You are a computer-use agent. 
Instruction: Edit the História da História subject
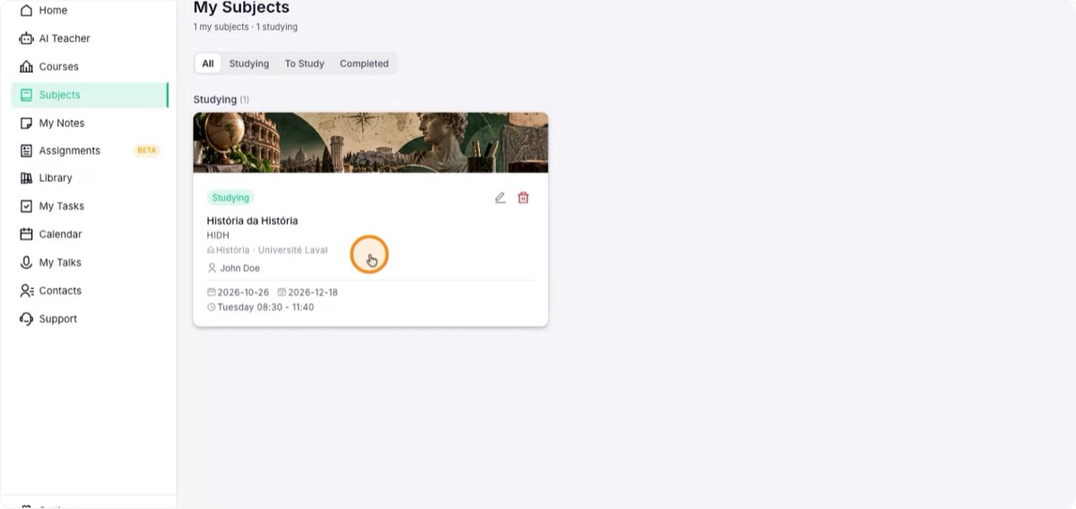pos(500,198)
